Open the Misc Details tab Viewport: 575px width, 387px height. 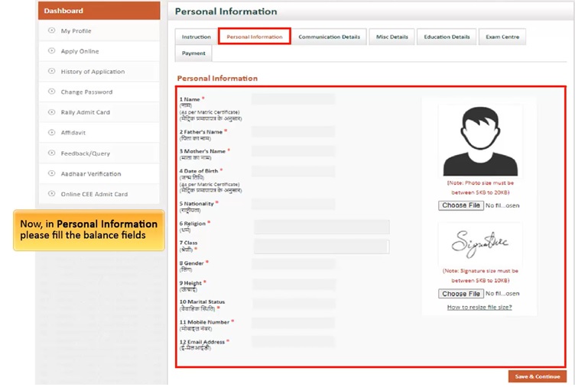[391, 37]
